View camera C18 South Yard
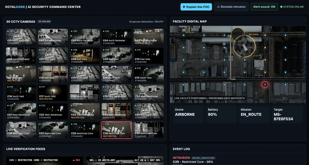The width and height of the screenshot is (309, 165). (x=85, y=93)
